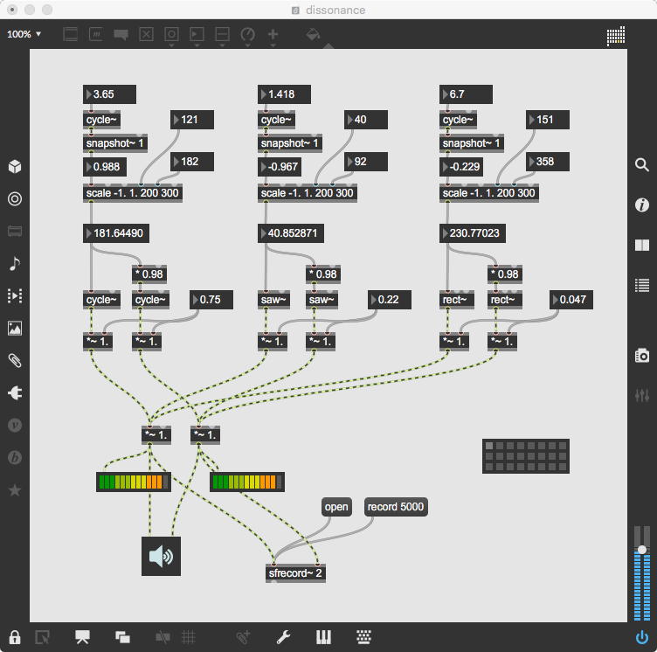Click the left level meter
657x652 pixels.
(x=134, y=482)
